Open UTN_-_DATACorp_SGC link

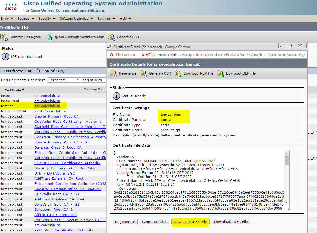point(54,173)
